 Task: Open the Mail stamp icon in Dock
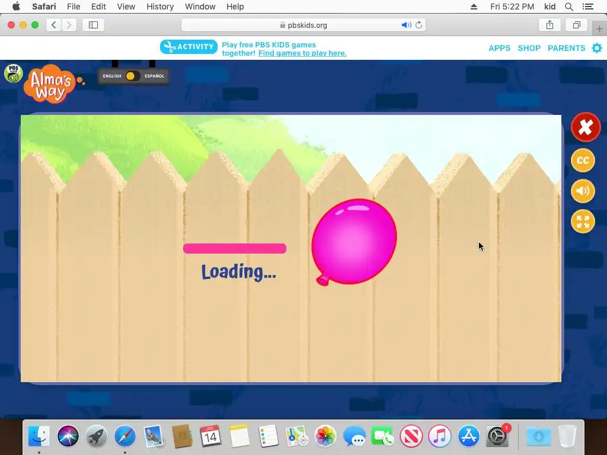[x=154, y=436]
